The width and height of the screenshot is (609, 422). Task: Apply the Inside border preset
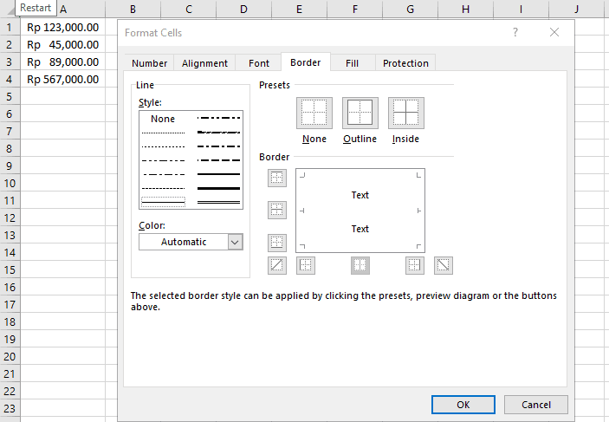point(406,113)
